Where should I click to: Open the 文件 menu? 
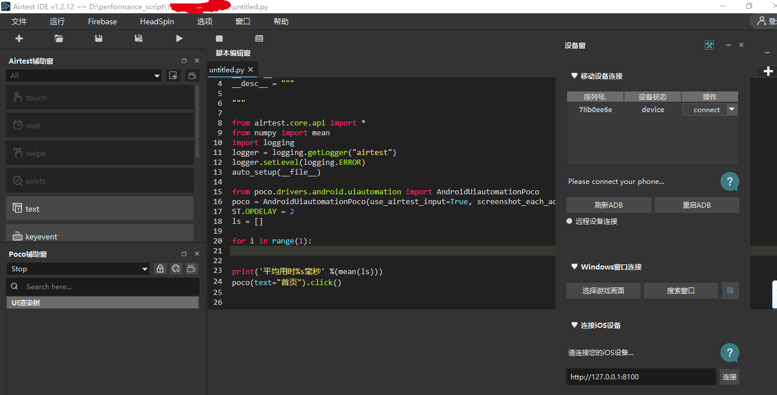pyautogui.click(x=19, y=21)
